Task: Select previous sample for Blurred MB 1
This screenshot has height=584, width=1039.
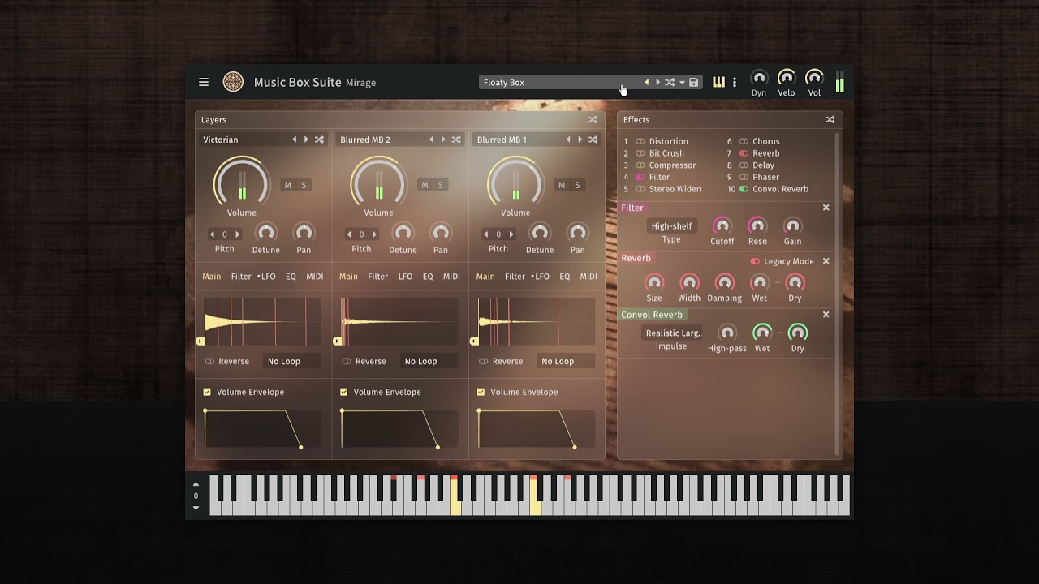Action: (x=568, y=140)
